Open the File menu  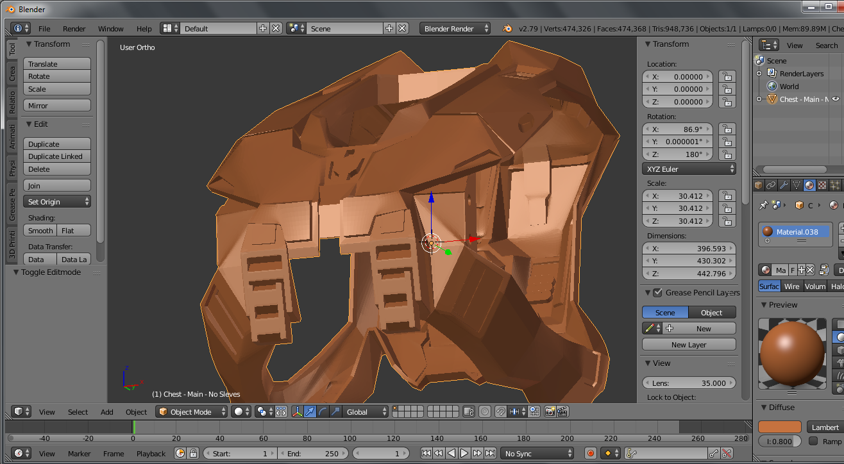[x=44, y=28]
